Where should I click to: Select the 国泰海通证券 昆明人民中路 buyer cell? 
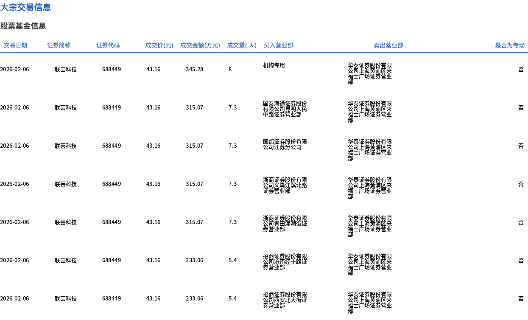point(285,109)
